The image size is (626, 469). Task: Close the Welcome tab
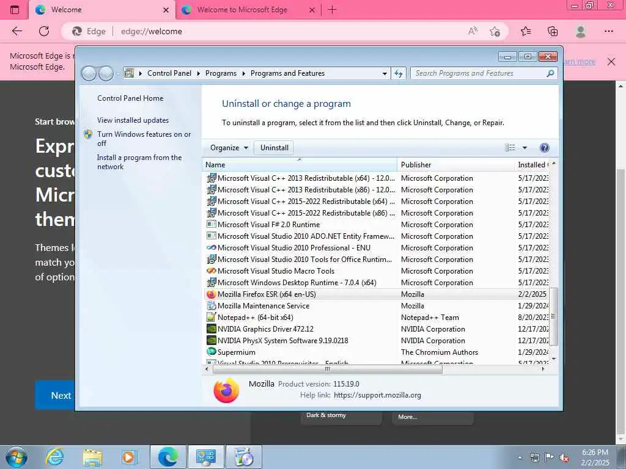pos(166,10)
